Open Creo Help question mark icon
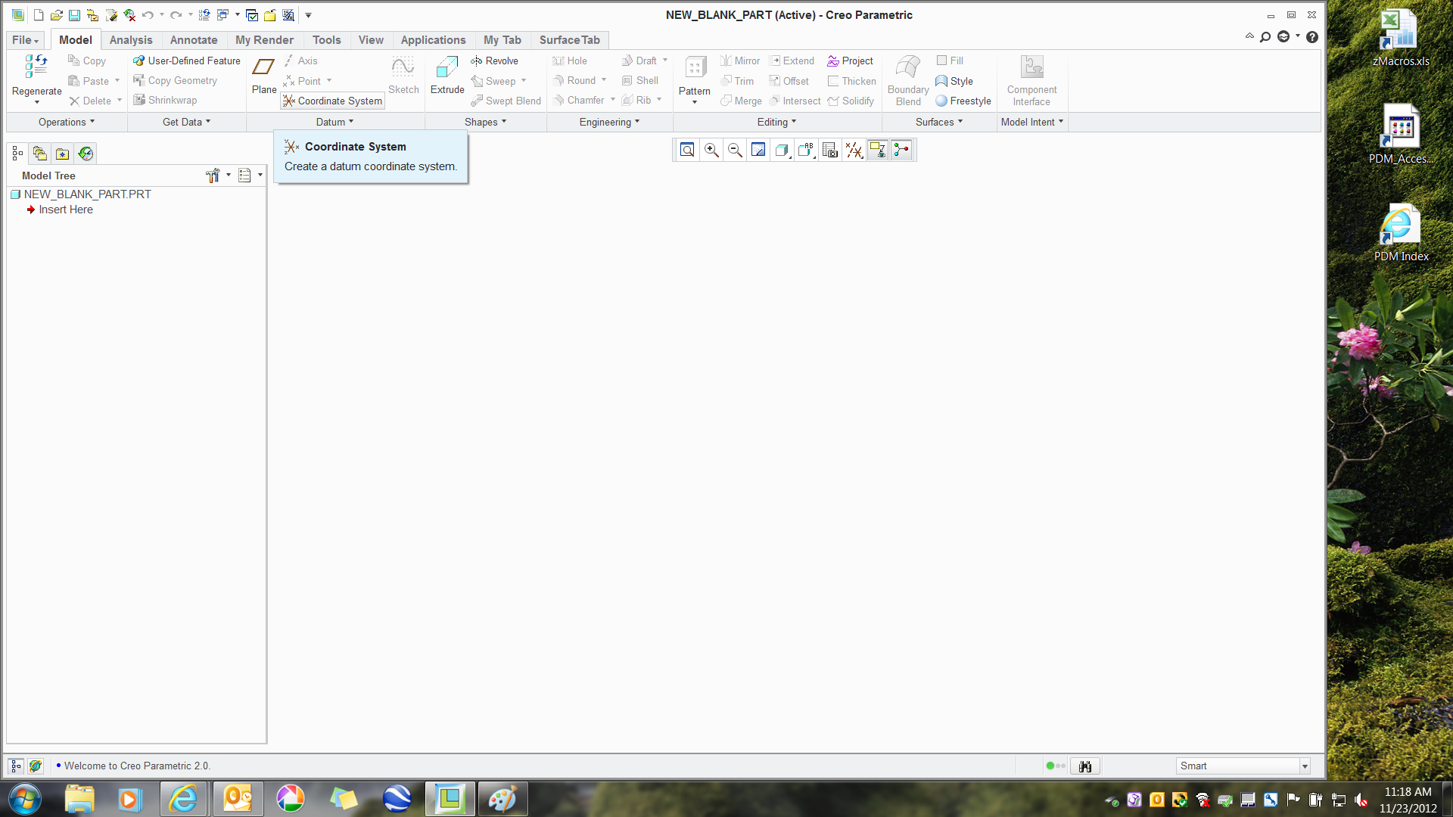This screenshot has width=1453, height=817. coord(1312,37)
